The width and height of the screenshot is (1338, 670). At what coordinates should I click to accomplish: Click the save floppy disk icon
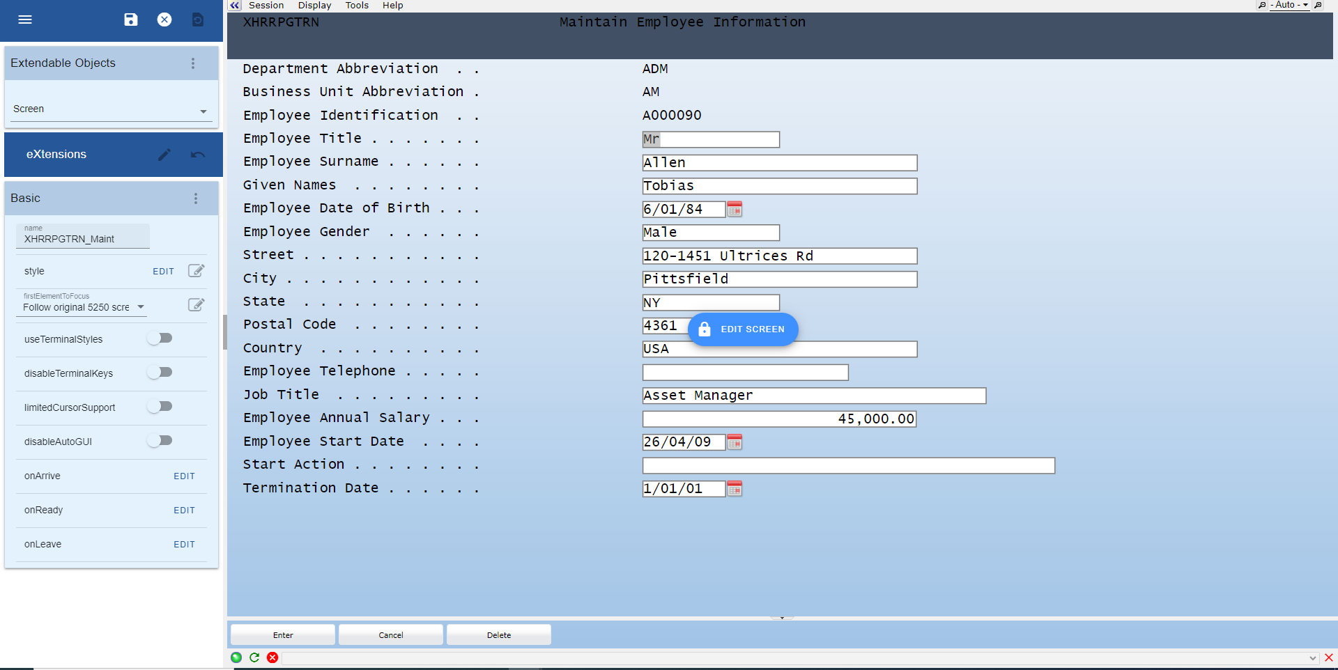[131, 20]
